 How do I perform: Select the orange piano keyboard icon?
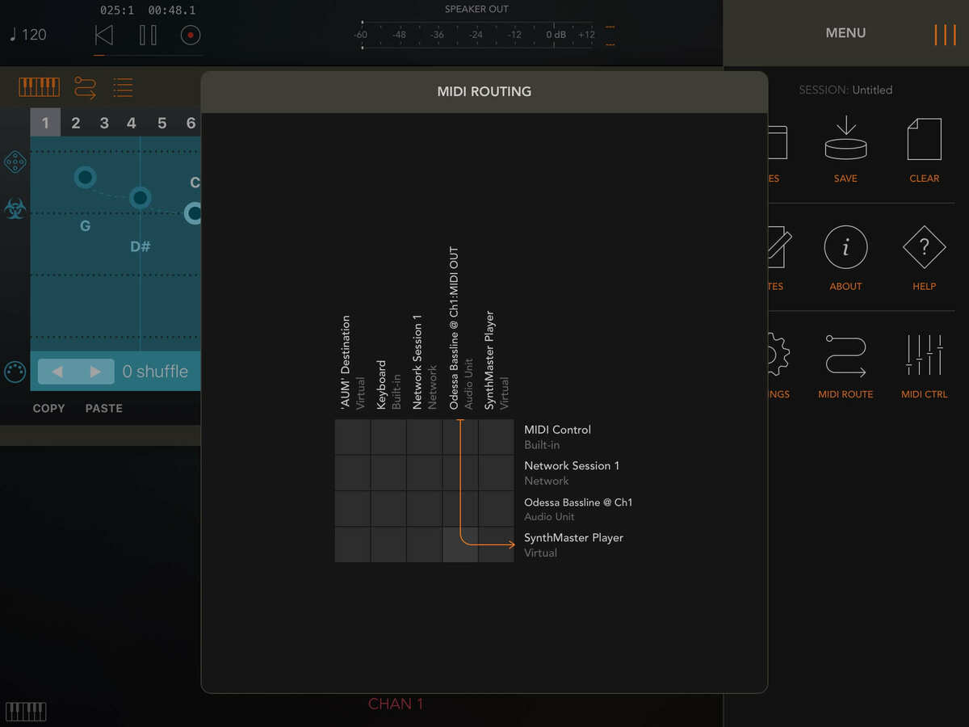pos(39,87)
